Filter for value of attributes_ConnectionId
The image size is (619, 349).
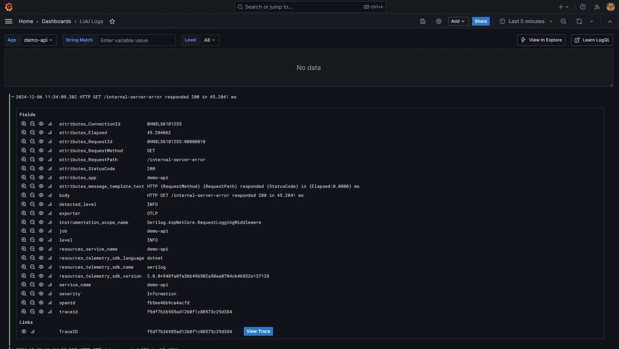(x=24, y=124)
